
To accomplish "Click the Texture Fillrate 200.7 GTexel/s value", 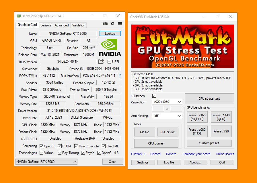I will [106, 90].
